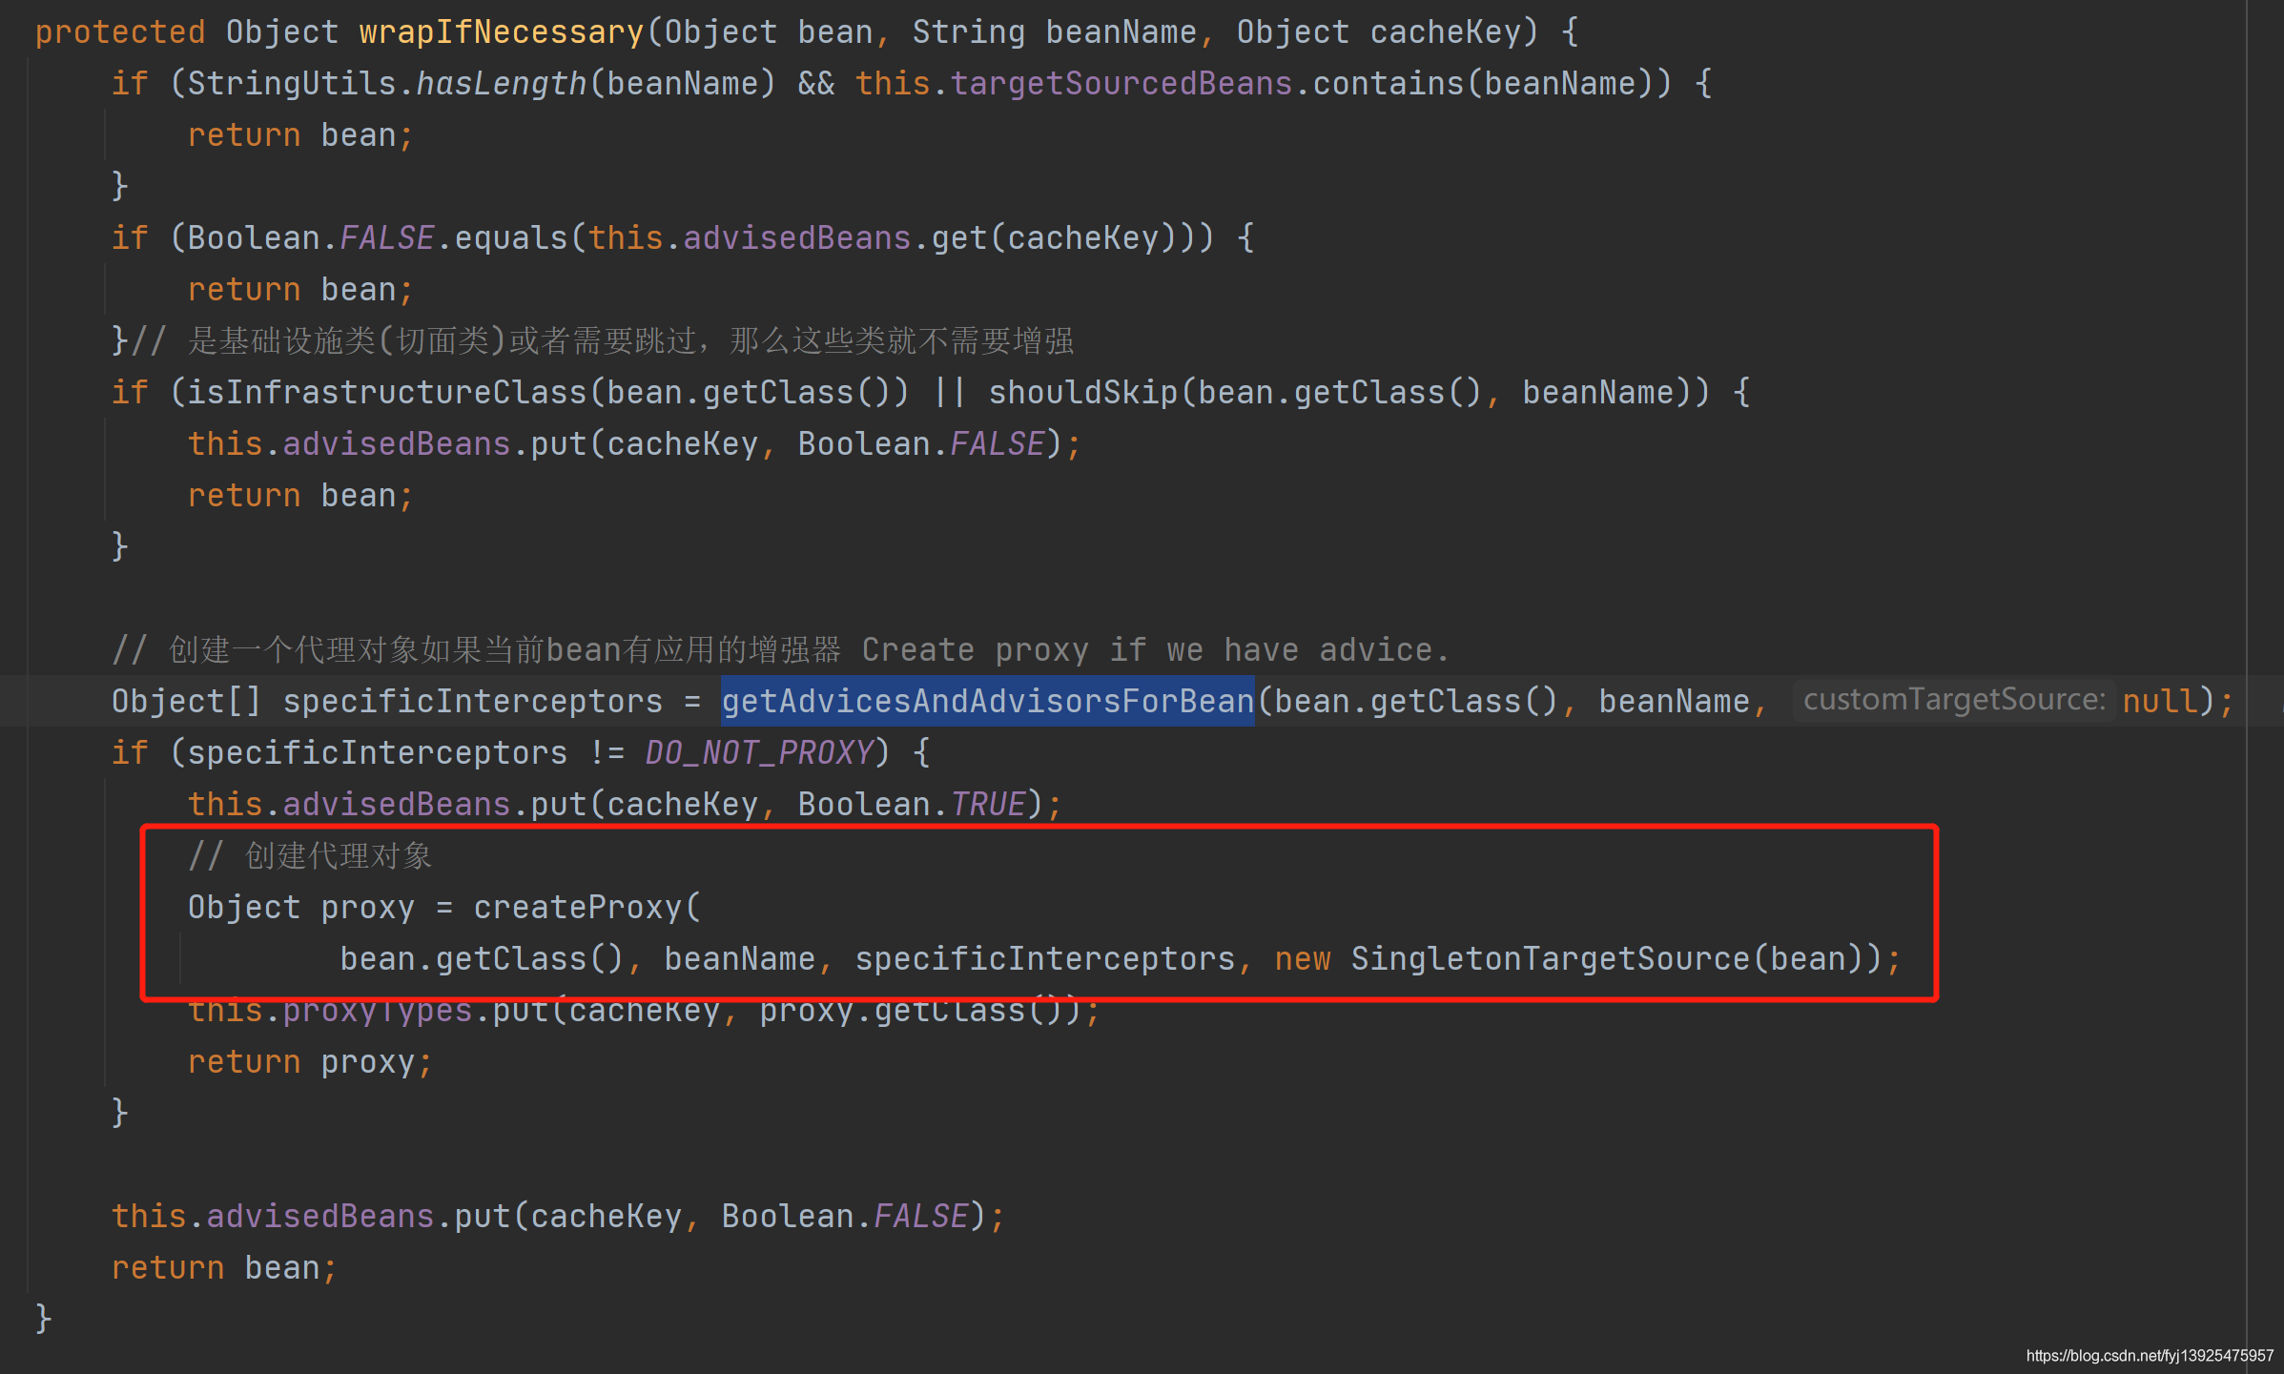The width and height of the screenshot is (2284, 1374).
Task: Click the blog.csdn.net URL text
Action: click(2150, 1356)
